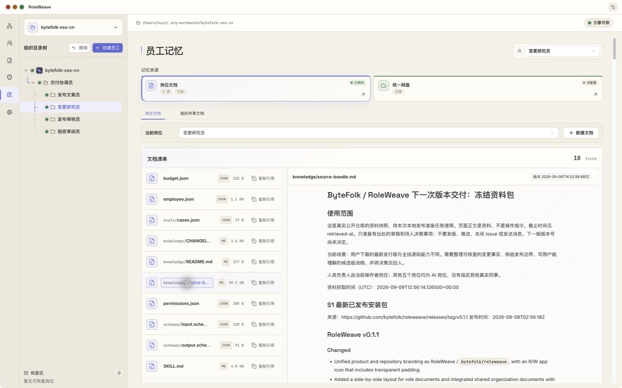Click the main window vertical scrollbar
622x388 pixels.
614,48
